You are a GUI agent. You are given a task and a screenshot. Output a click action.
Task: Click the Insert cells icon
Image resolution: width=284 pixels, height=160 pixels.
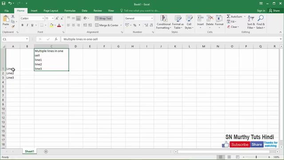tap(200, 19)
